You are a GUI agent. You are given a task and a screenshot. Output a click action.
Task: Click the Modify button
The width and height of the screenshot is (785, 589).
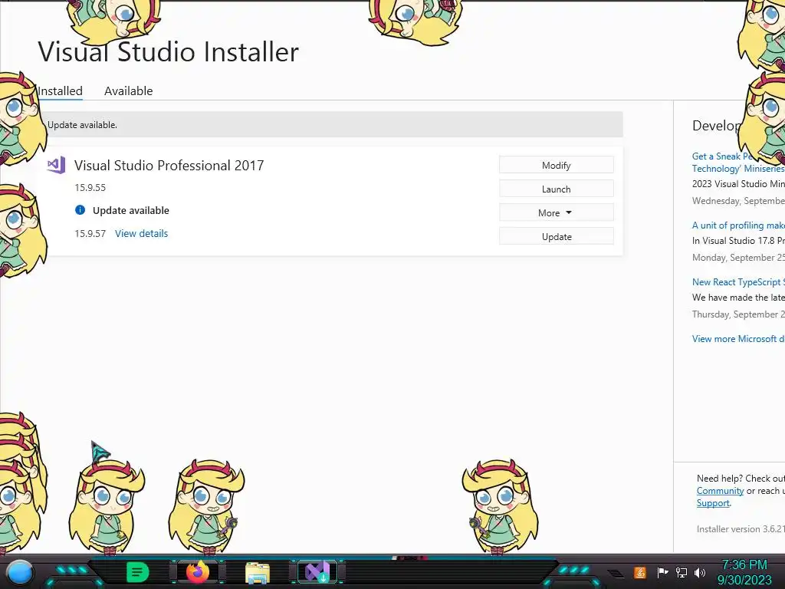pyautogui.click(x=557, y=166)
